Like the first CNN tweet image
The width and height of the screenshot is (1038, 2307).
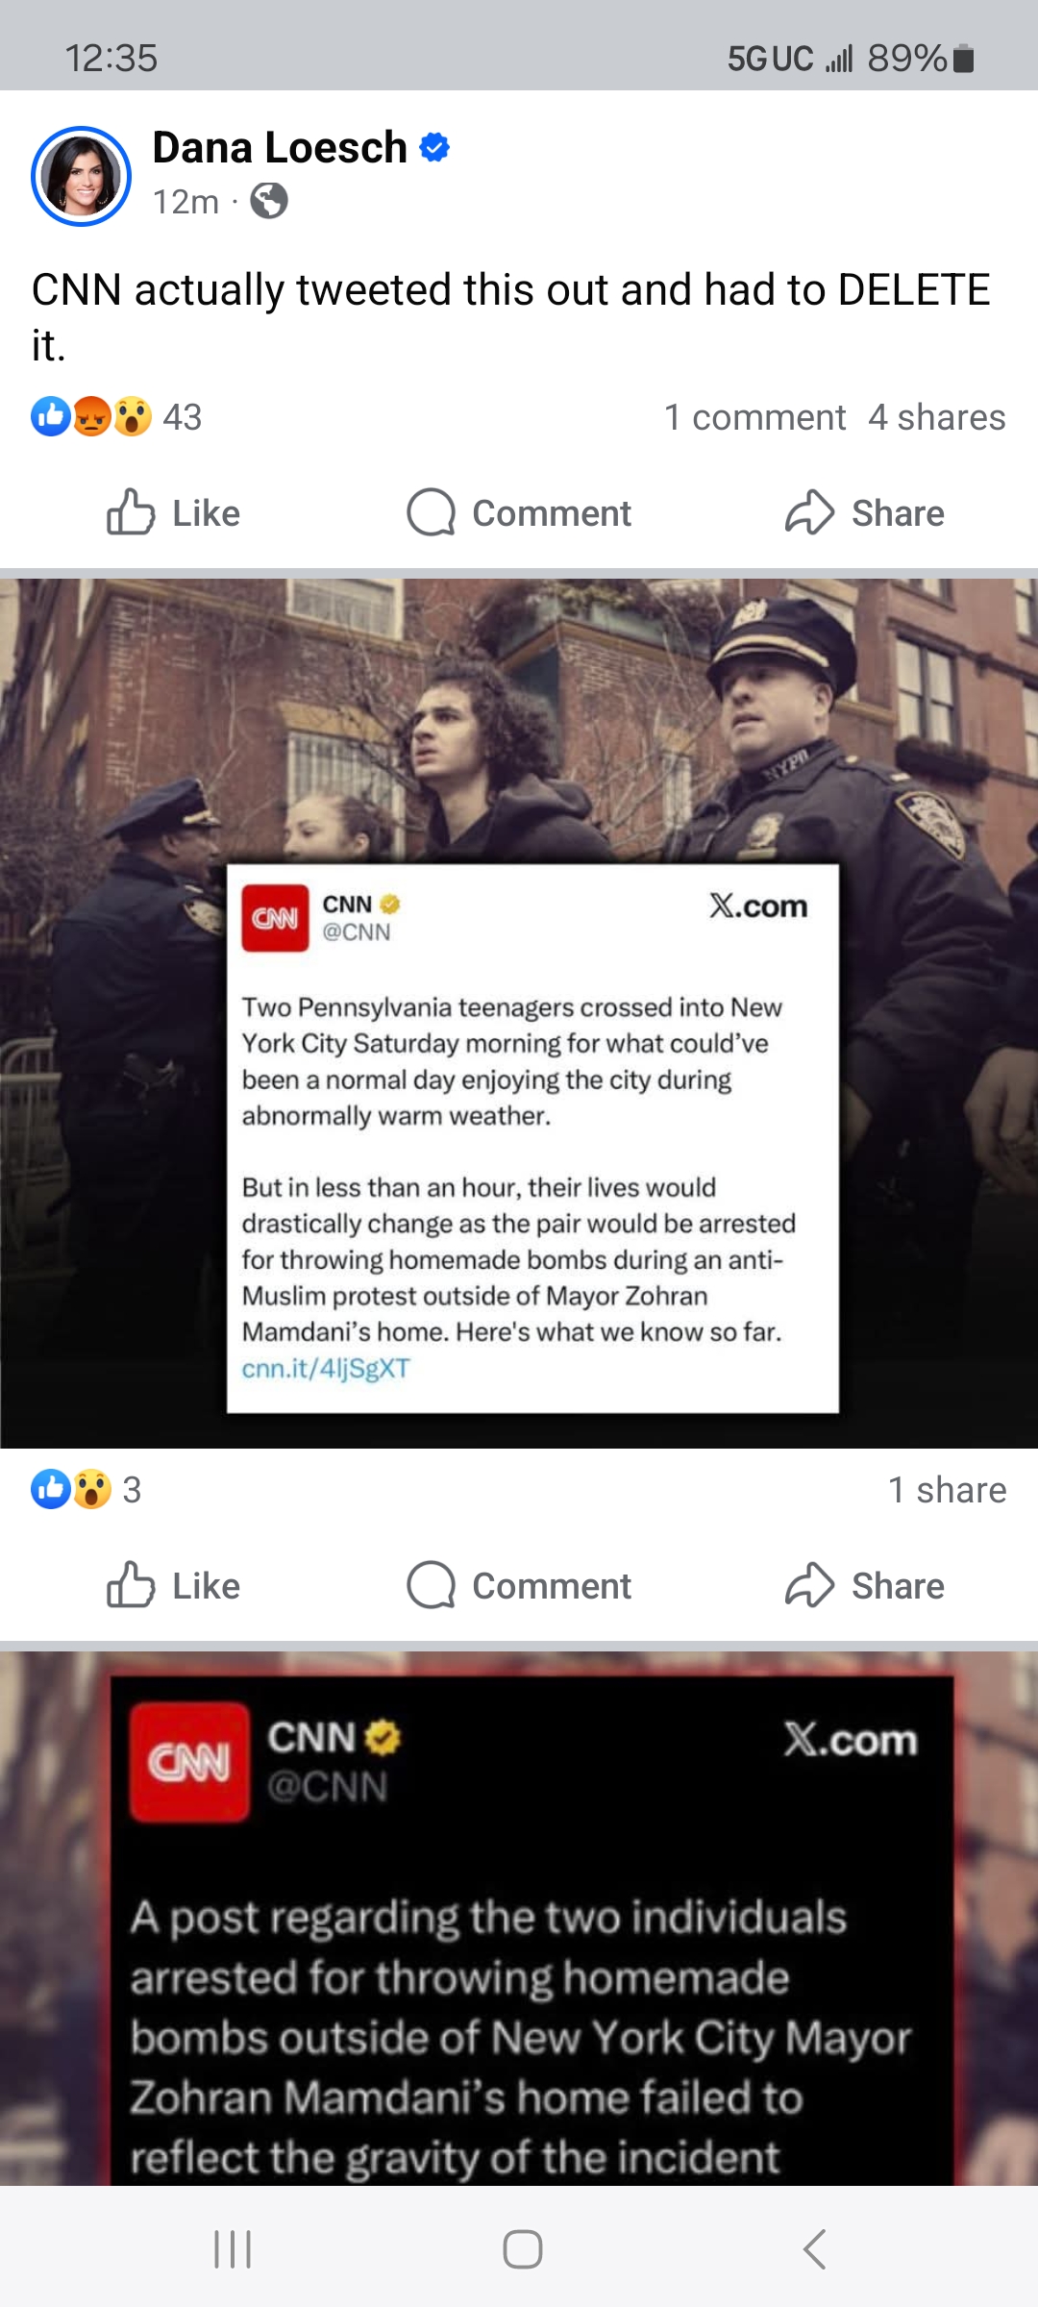point(173,1585)
